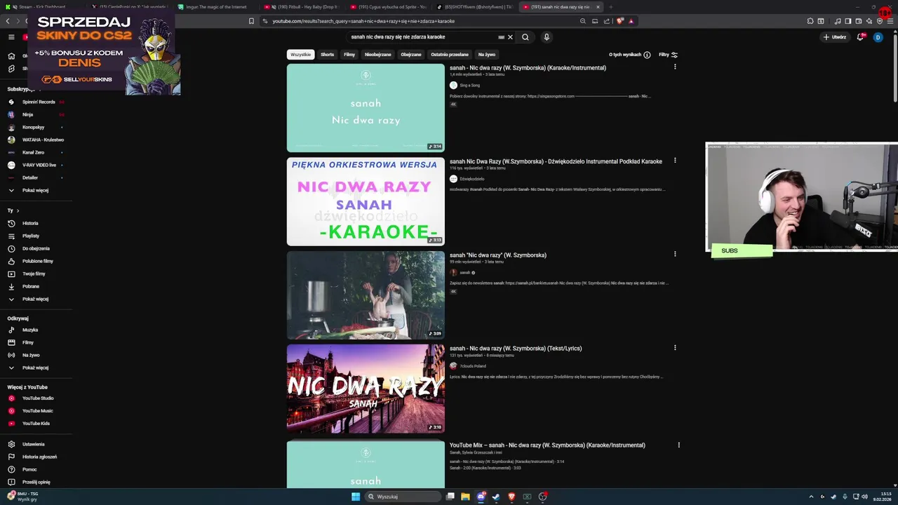Open the on-screen keyboard icon in search box
The width and height of the screenshot is (898, 505).
click(501, 37)
